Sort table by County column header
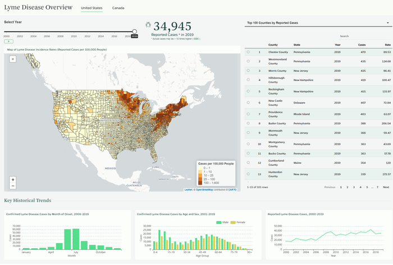The width and height of the screenshot is (393, 265). tap(273, 44)
